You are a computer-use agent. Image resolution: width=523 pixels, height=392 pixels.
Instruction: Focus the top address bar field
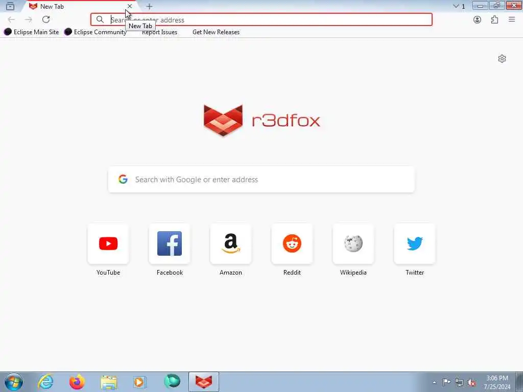coord(261,20)
